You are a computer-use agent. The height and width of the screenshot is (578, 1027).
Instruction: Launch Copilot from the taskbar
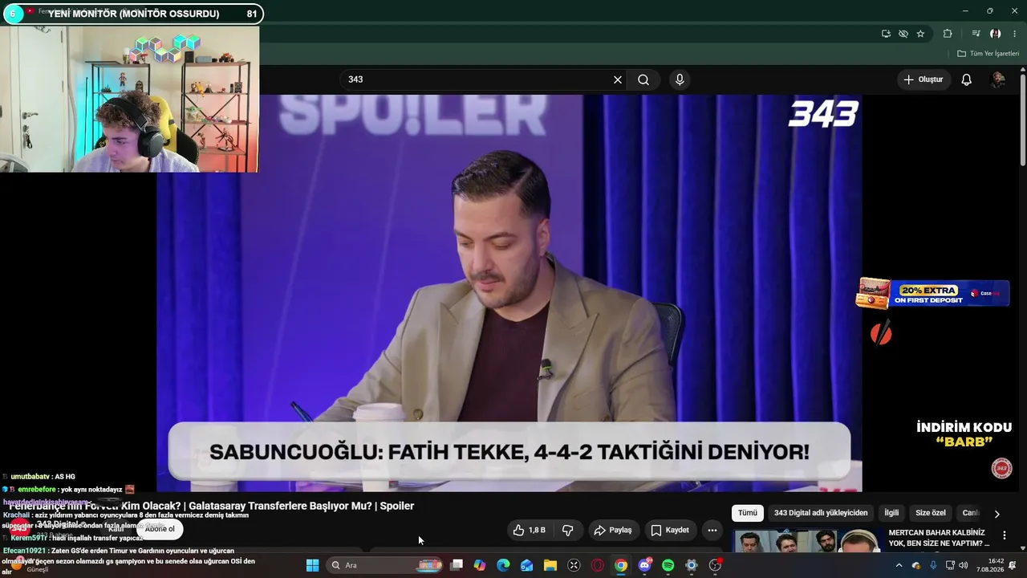[x=480, y=565]
